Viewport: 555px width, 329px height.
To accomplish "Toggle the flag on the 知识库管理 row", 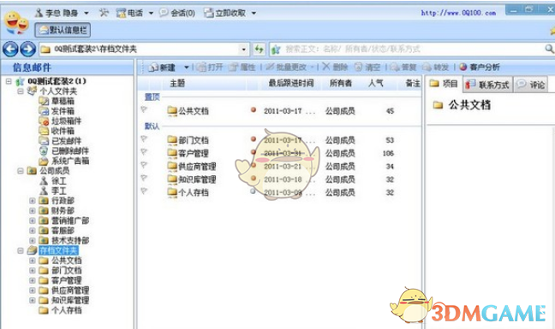I will pyautogui.click(x=144, y=179).
